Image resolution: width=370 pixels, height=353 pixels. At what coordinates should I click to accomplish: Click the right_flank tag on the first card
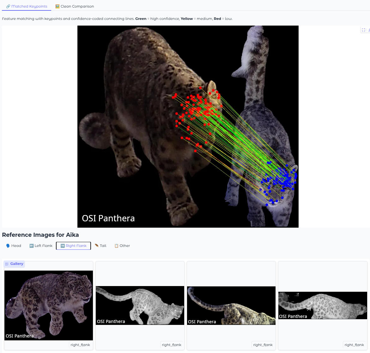[80, 344]
